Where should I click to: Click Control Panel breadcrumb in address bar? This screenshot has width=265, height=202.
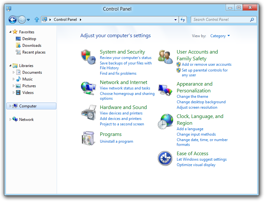point(65,20)
